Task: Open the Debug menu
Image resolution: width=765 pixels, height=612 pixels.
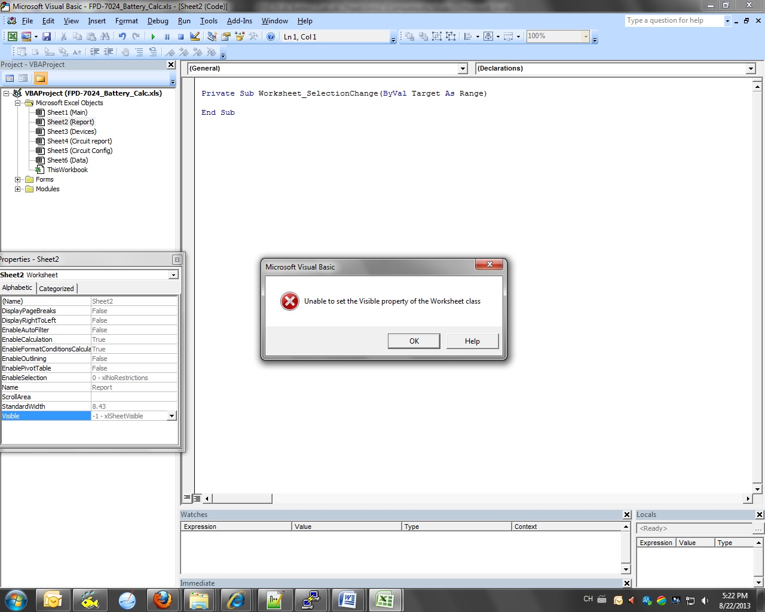Action: click(158, 21)
